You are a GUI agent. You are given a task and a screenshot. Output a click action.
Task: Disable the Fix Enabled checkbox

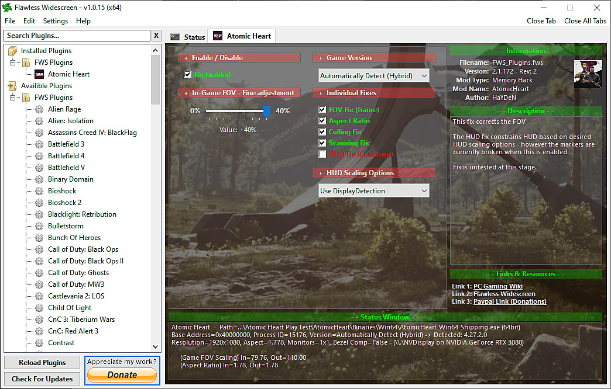click(188, 75)
